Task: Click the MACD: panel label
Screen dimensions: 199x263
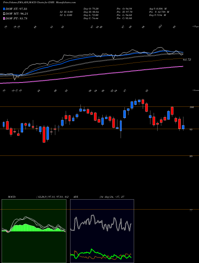Action: 12,197
